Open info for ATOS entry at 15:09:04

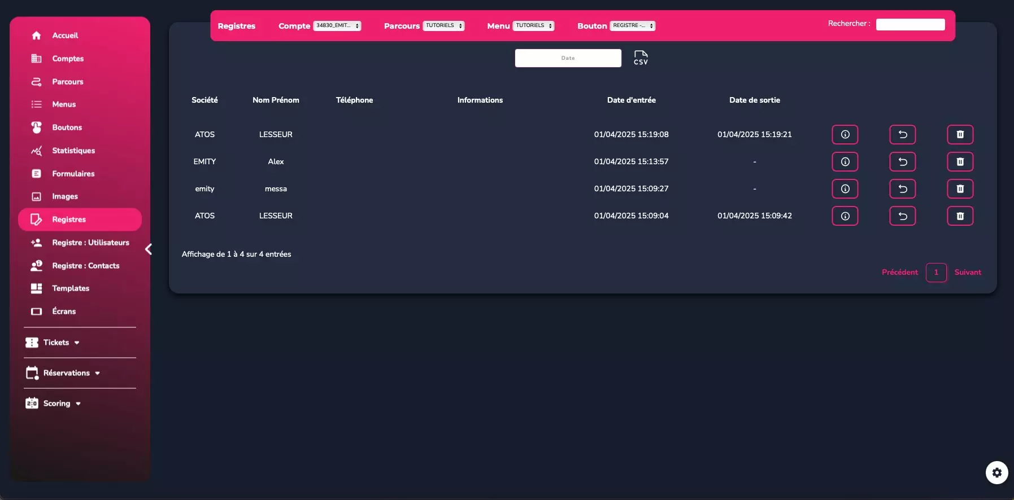click(845, 216)
